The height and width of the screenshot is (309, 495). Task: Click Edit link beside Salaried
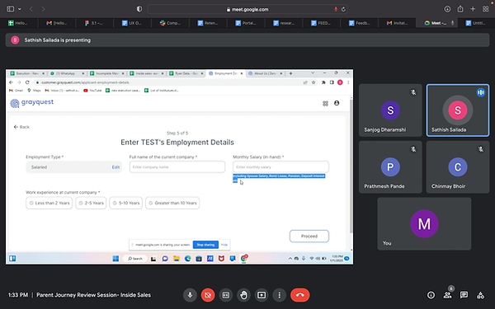coord(115,167)
